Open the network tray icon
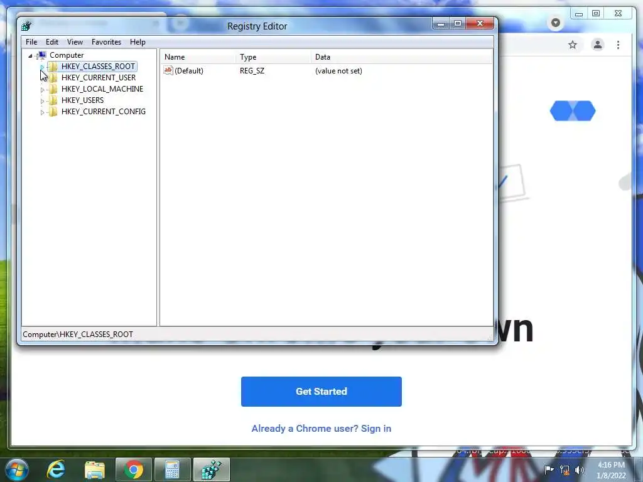This screenshot has width=643, height=482. click(565, 469)
